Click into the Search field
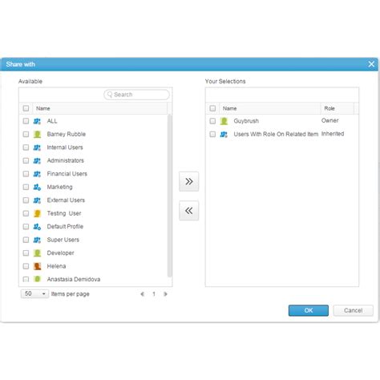Viewport: 380px width, 380px height. (x=136, y=95)
